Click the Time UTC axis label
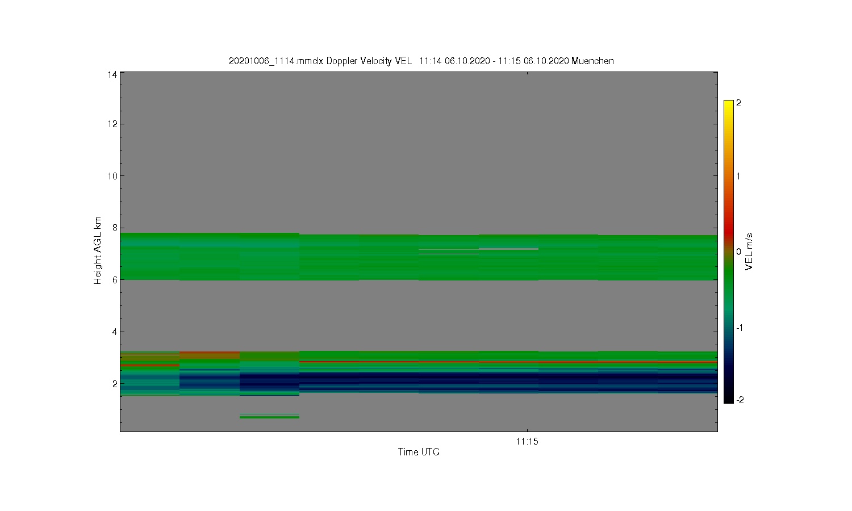The image size is (852, 511). (x=419, y=452)
